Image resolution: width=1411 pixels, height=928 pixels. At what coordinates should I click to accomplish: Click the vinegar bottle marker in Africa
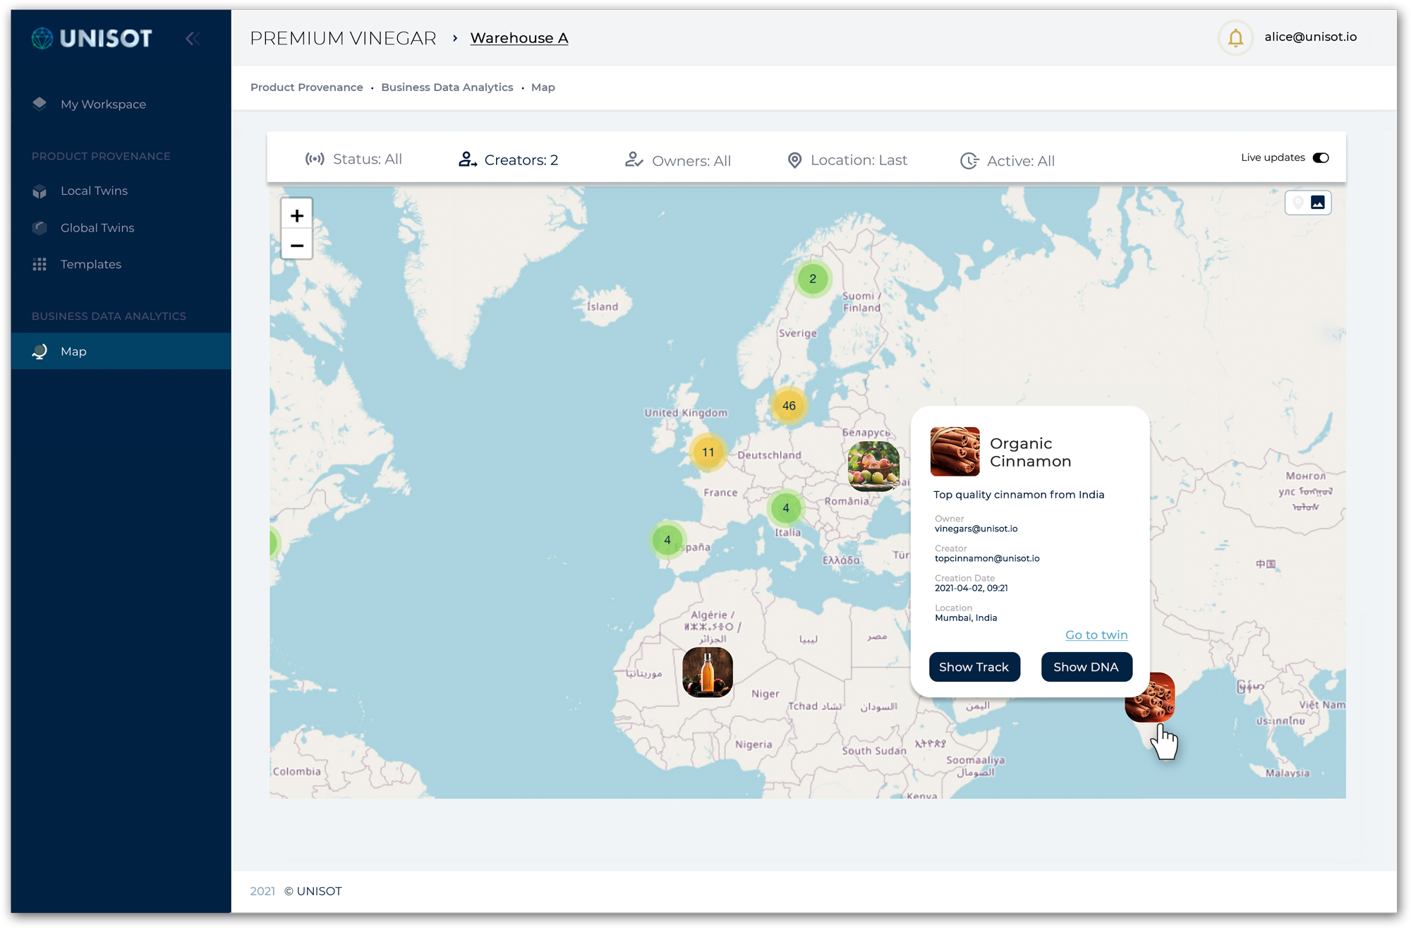click(x=708, y=673)
